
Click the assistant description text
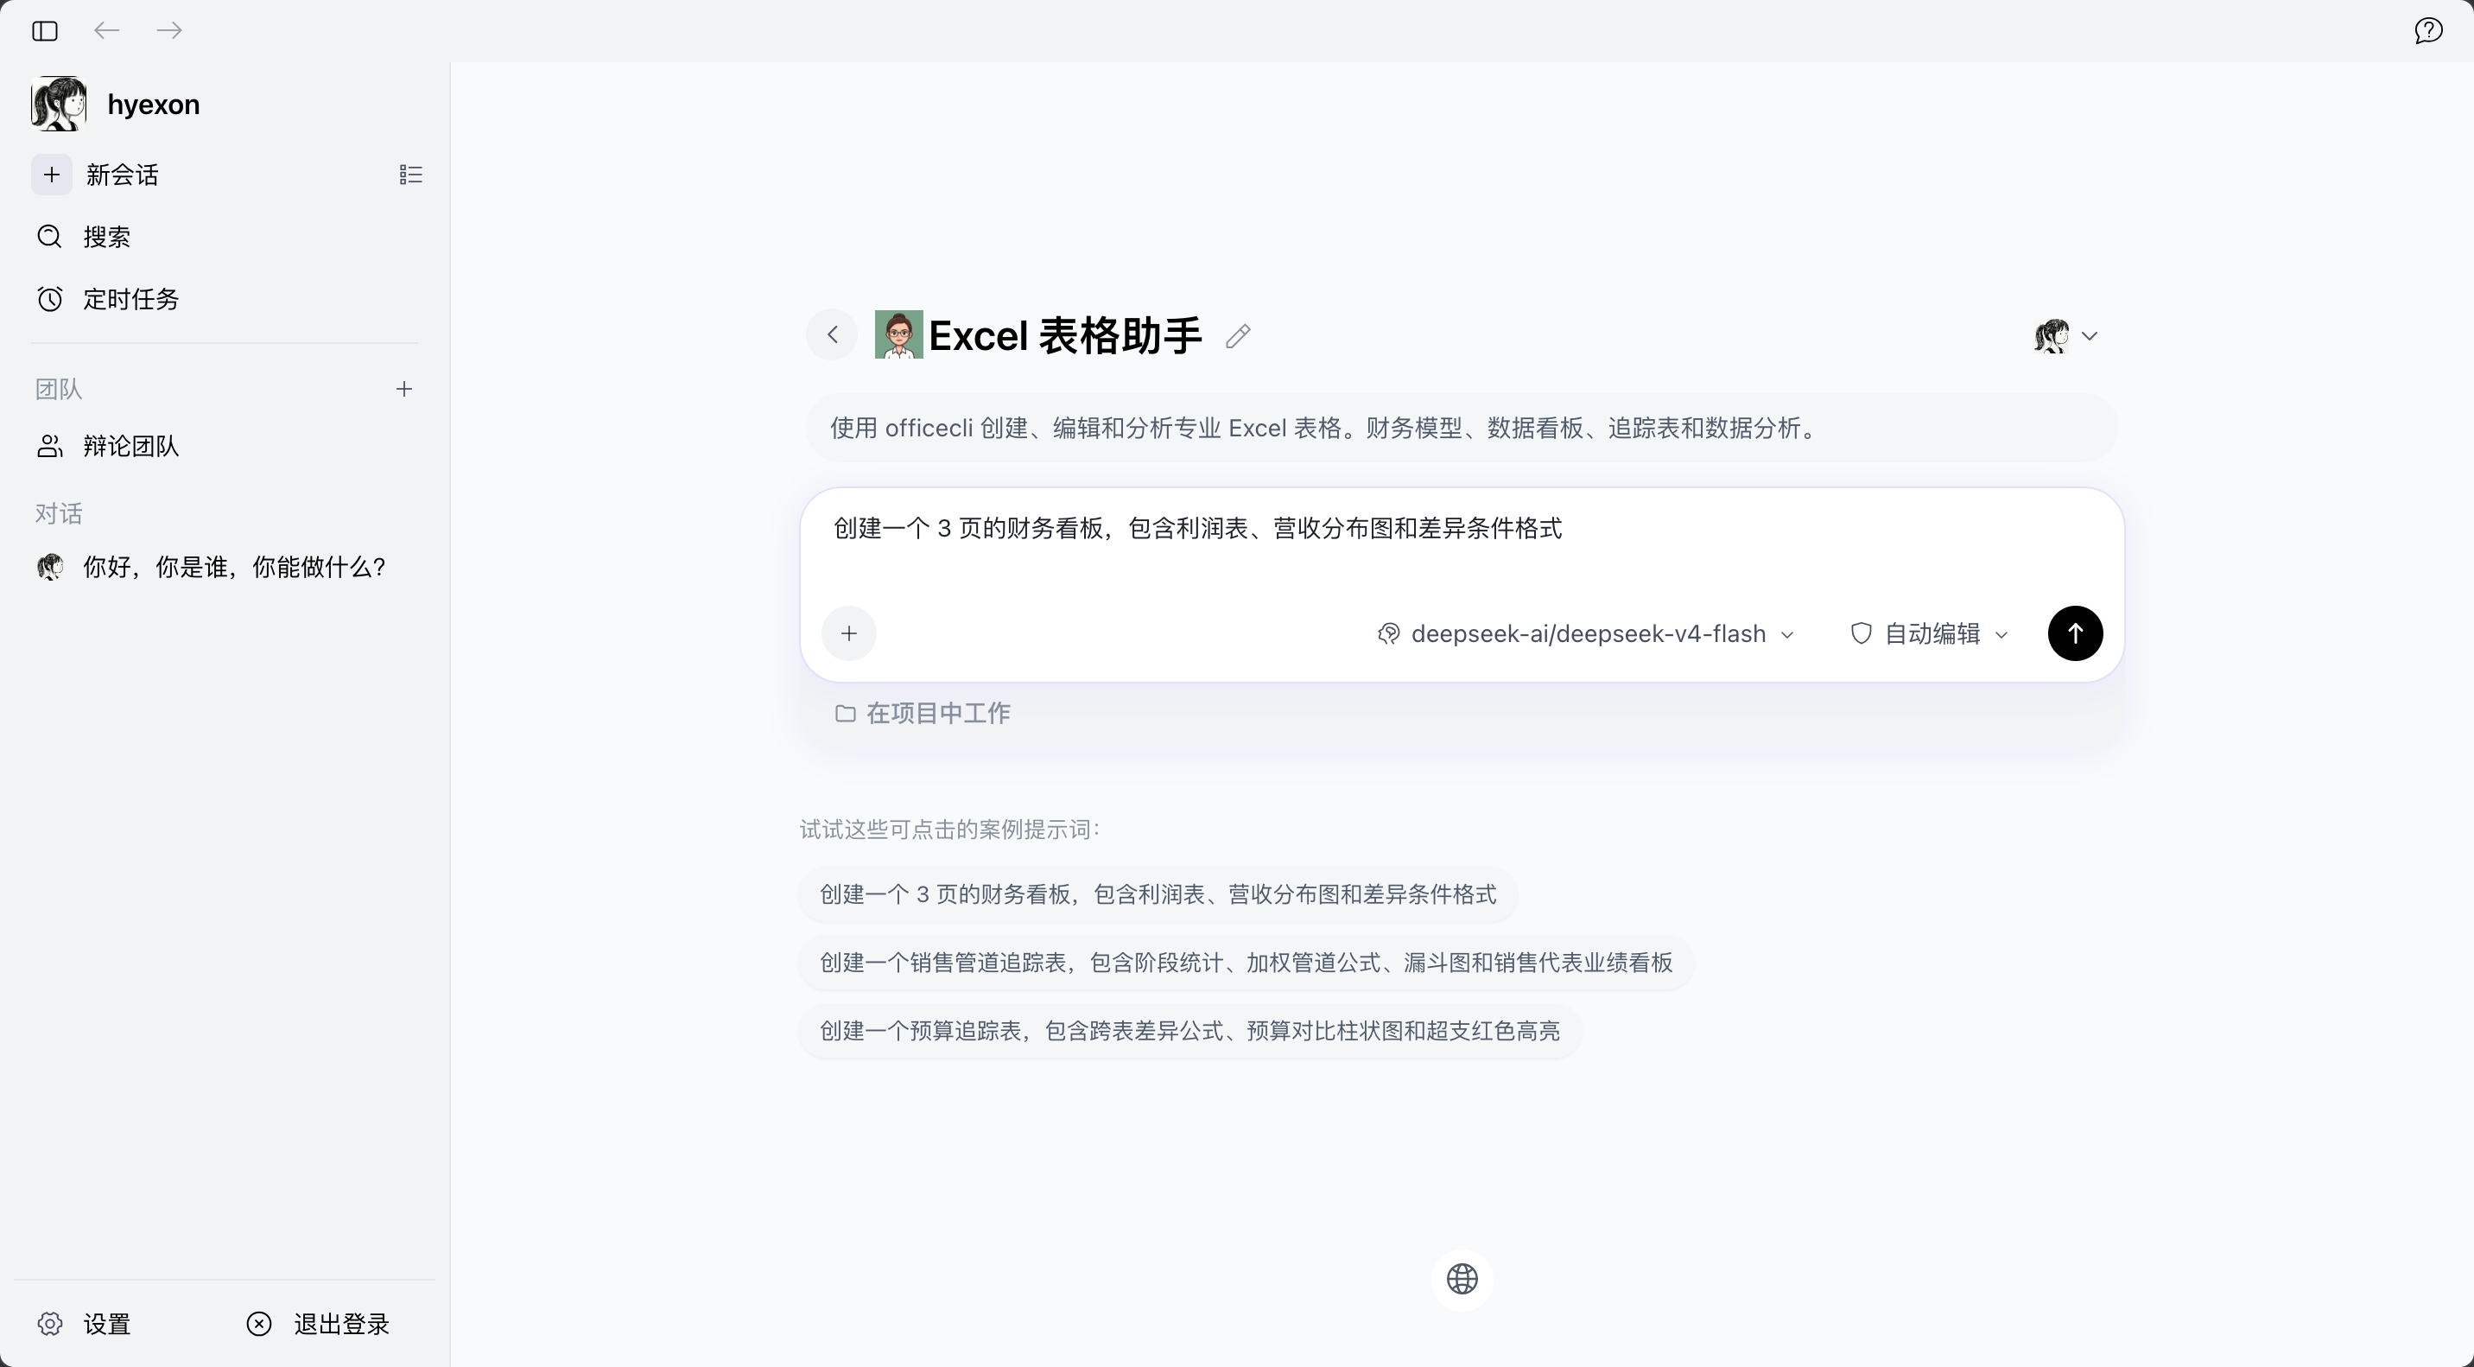click(x=1326, y=429)
